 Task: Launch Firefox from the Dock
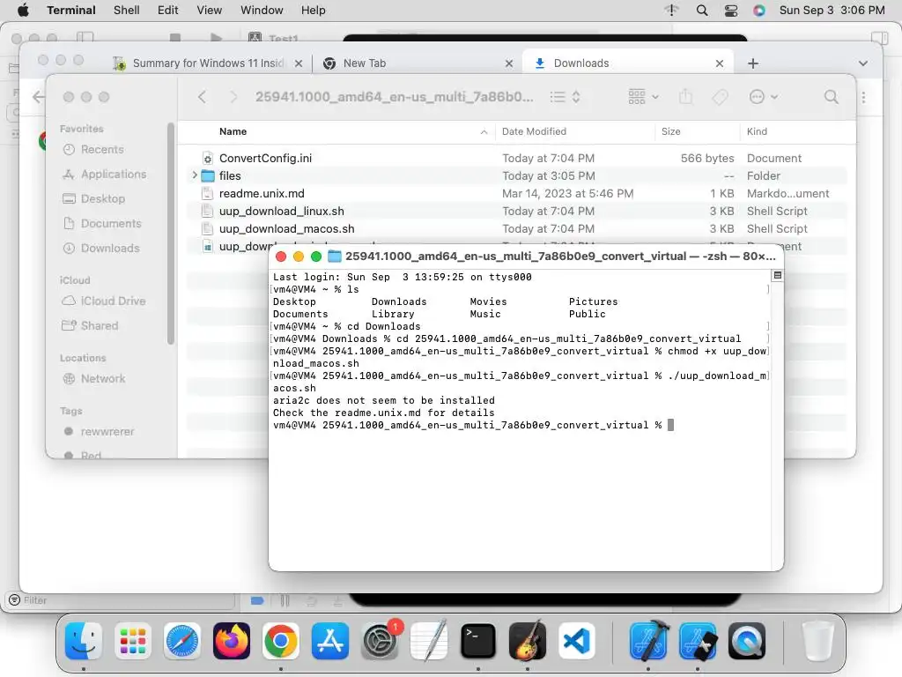[232, 642]
